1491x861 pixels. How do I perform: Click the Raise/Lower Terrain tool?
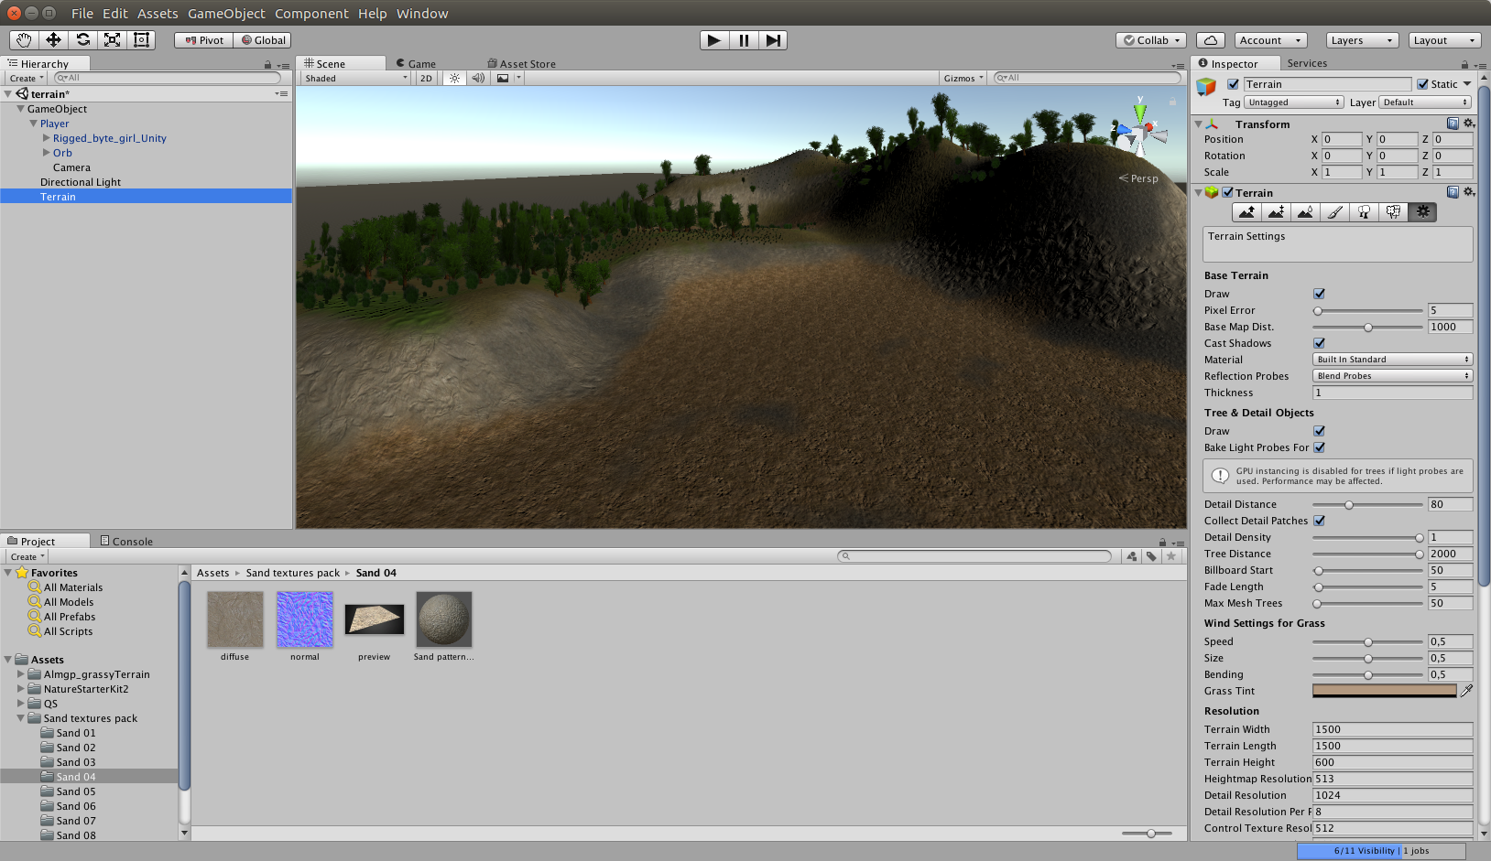coord(1246,212)
